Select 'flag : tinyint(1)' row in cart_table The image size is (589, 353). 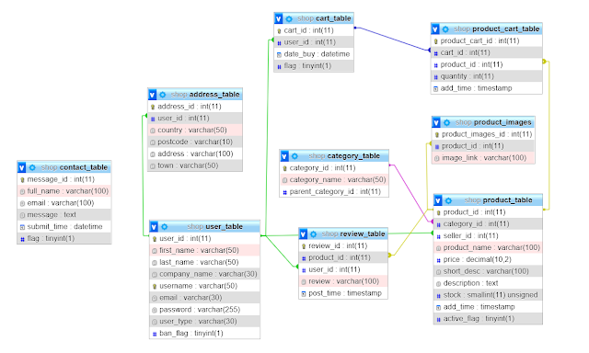(314, 65)
